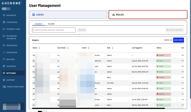Switch to the Users tab
Screen dimensions: 191x112
[x=68, y=15]
